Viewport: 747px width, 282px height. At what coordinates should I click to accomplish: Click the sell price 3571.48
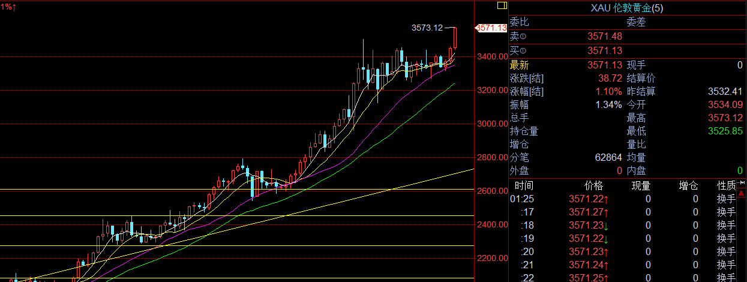(604, 37)
